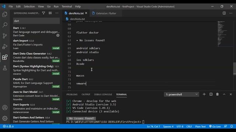
Task: Install the dart-import extension
Action: click(x=56, y=48)
